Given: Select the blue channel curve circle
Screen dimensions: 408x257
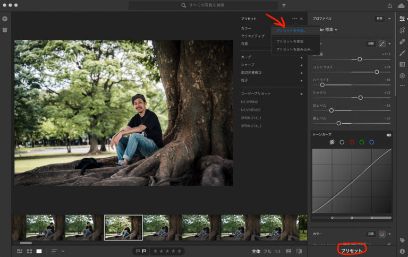Looking at the screenshot, I should tap(372, 142).
